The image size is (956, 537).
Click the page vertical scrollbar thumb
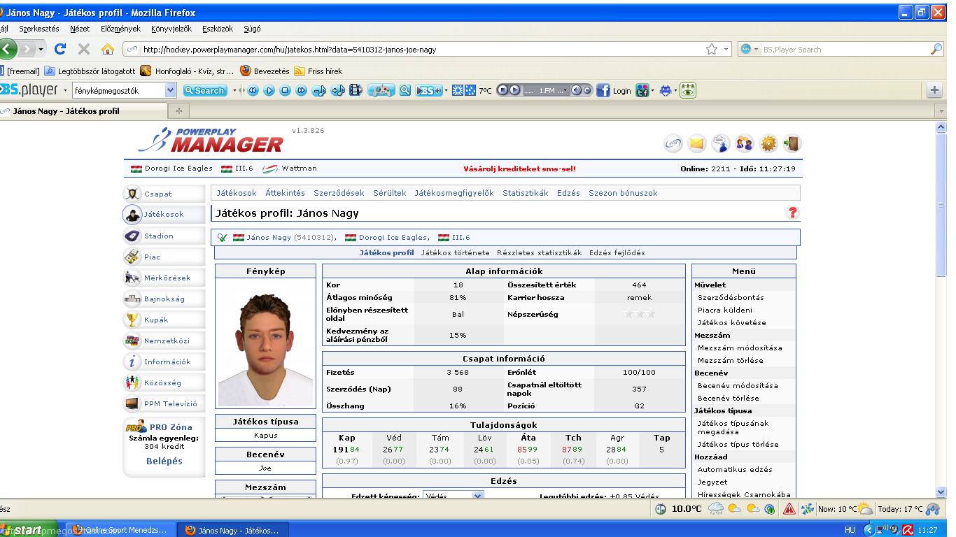click(941, 204)
